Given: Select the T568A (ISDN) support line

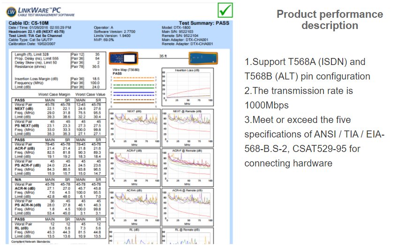Looking at the screenshot, I should pyautogui.click(x=307, y=69).
